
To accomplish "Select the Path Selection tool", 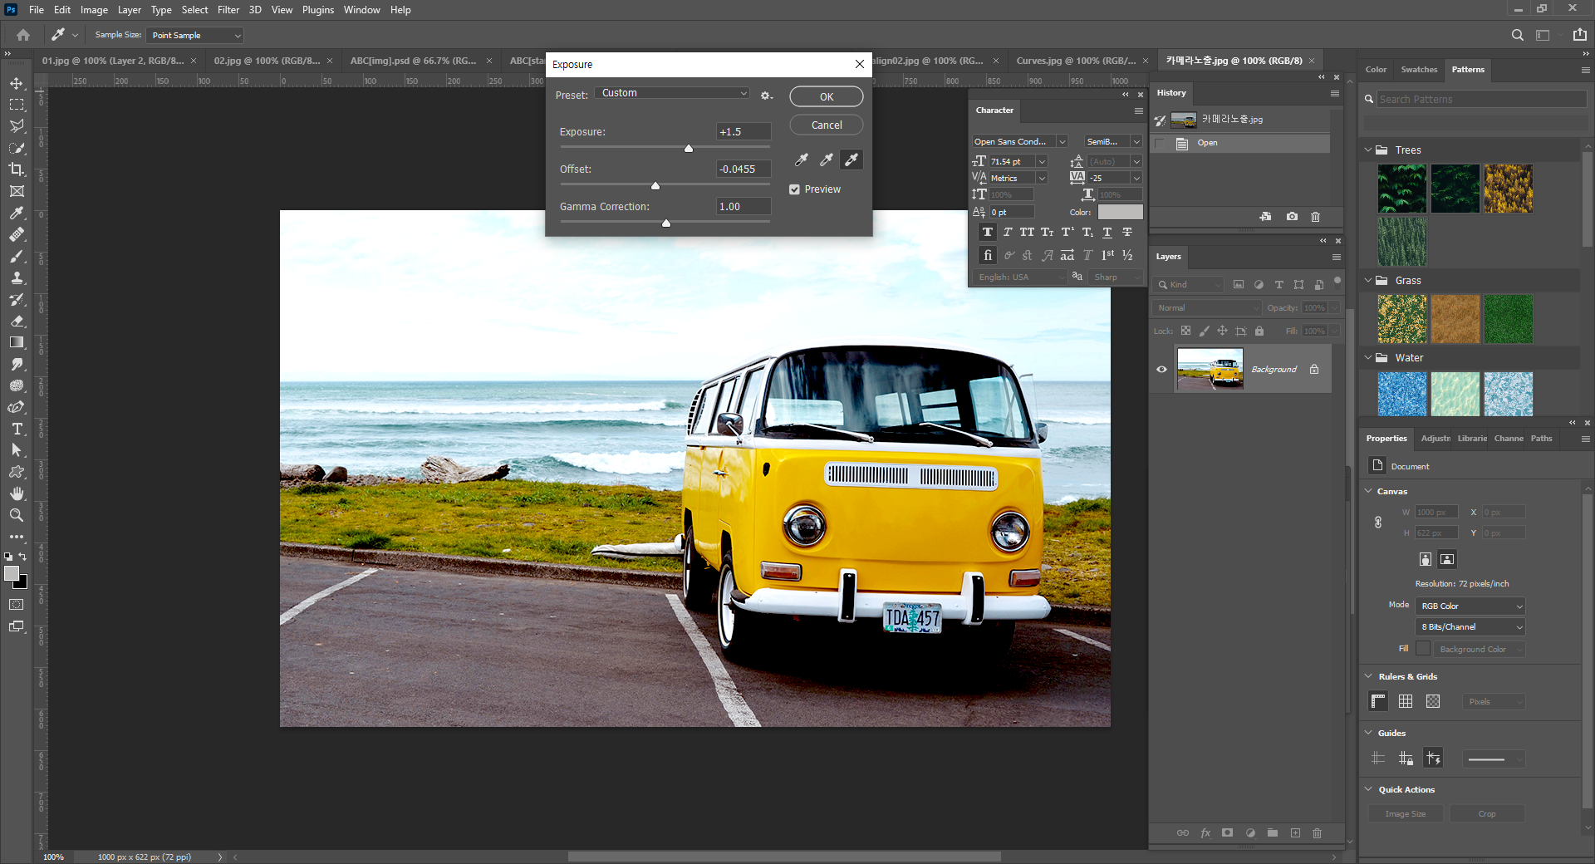I will tap(17, 450).
